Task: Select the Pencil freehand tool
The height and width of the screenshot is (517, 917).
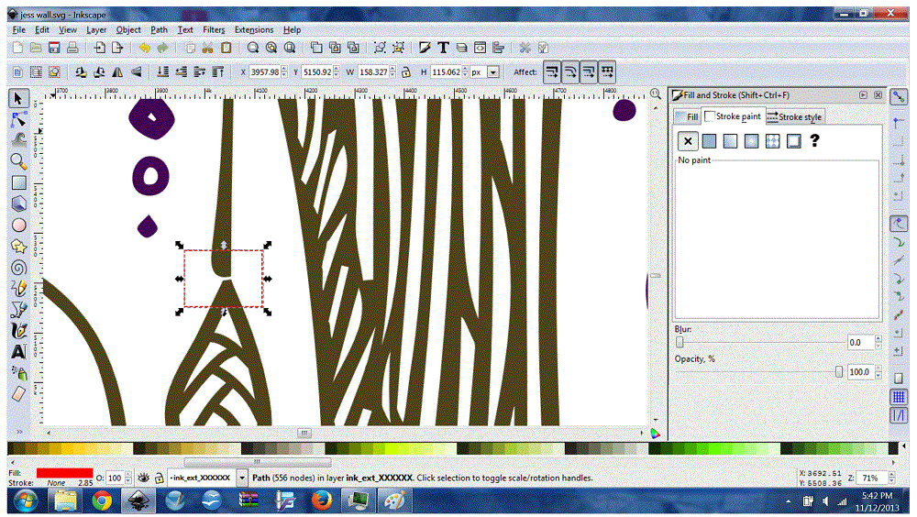Action: point(18,289)
